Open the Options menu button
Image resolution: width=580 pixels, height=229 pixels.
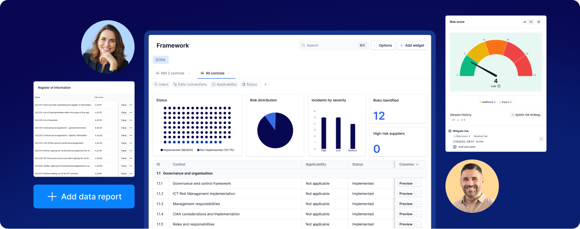tap(383, 45)
